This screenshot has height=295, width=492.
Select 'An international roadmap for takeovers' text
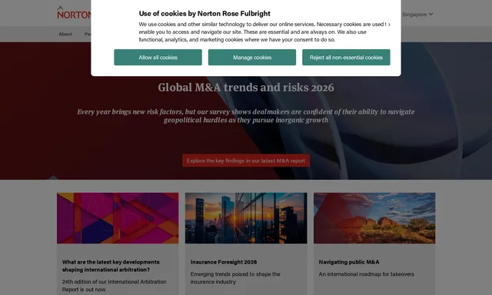[366, 274]
